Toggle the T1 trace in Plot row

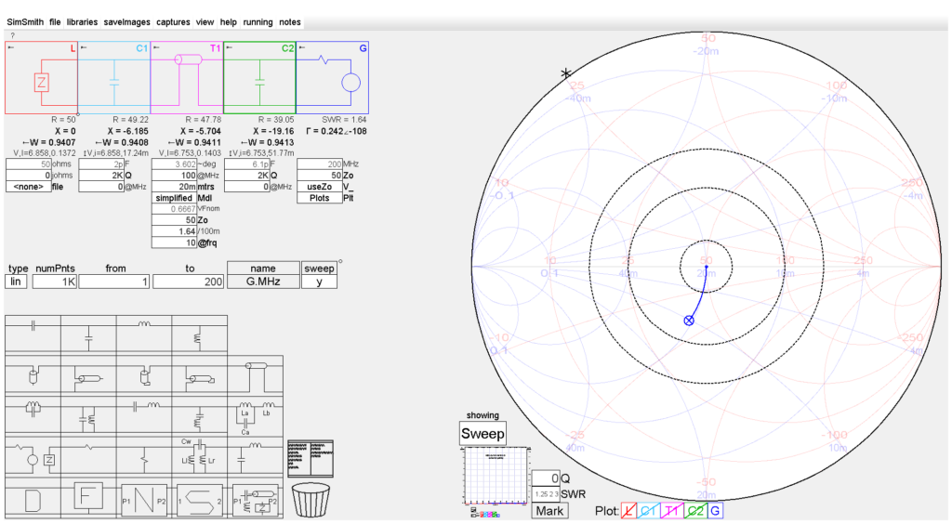671,511
